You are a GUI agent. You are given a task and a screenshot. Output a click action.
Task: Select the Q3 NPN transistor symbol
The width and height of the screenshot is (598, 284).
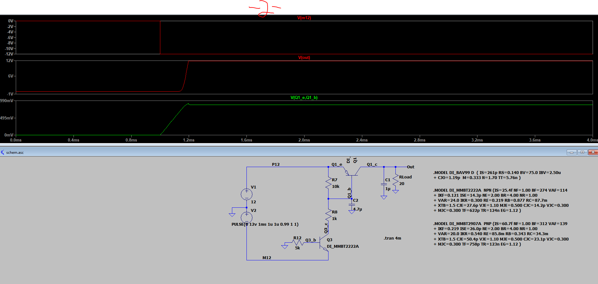tap(324, 243)
